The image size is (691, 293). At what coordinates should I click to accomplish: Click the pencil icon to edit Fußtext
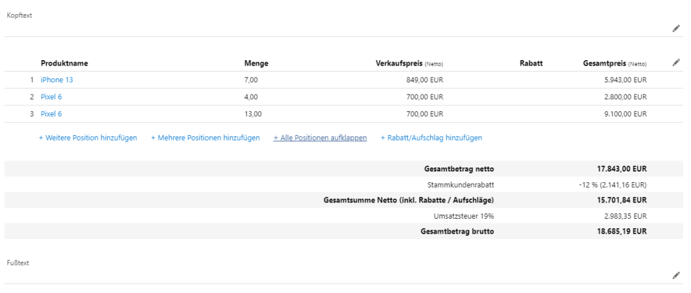[676, 275]
